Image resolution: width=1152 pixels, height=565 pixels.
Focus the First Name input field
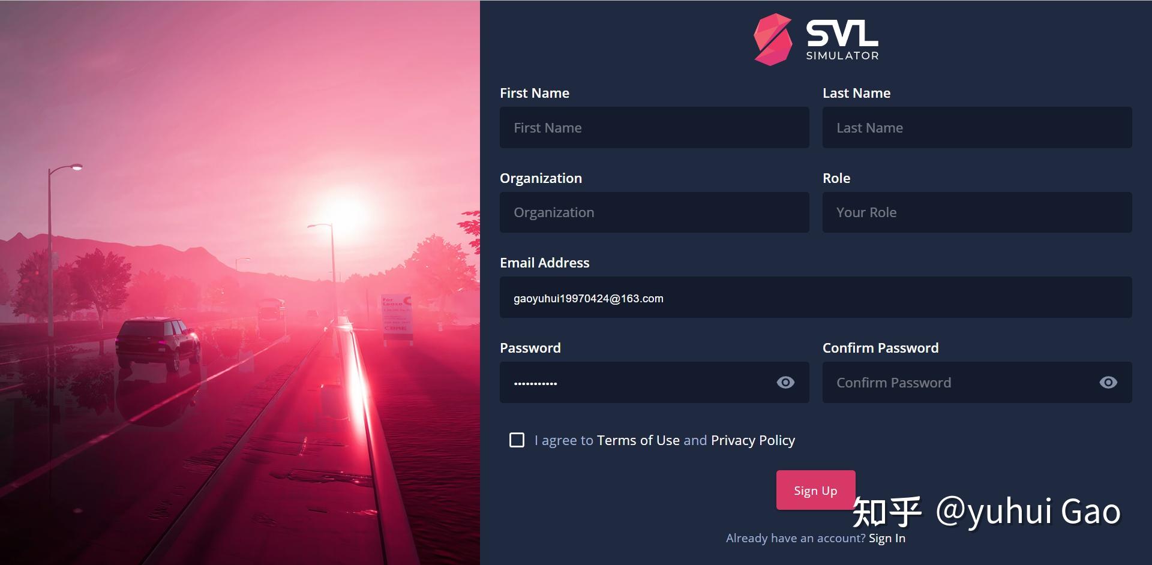(x=654, y=128)
